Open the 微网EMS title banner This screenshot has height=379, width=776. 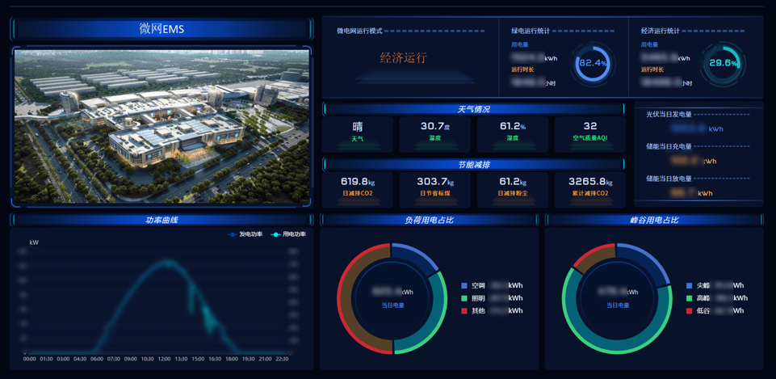161,29
